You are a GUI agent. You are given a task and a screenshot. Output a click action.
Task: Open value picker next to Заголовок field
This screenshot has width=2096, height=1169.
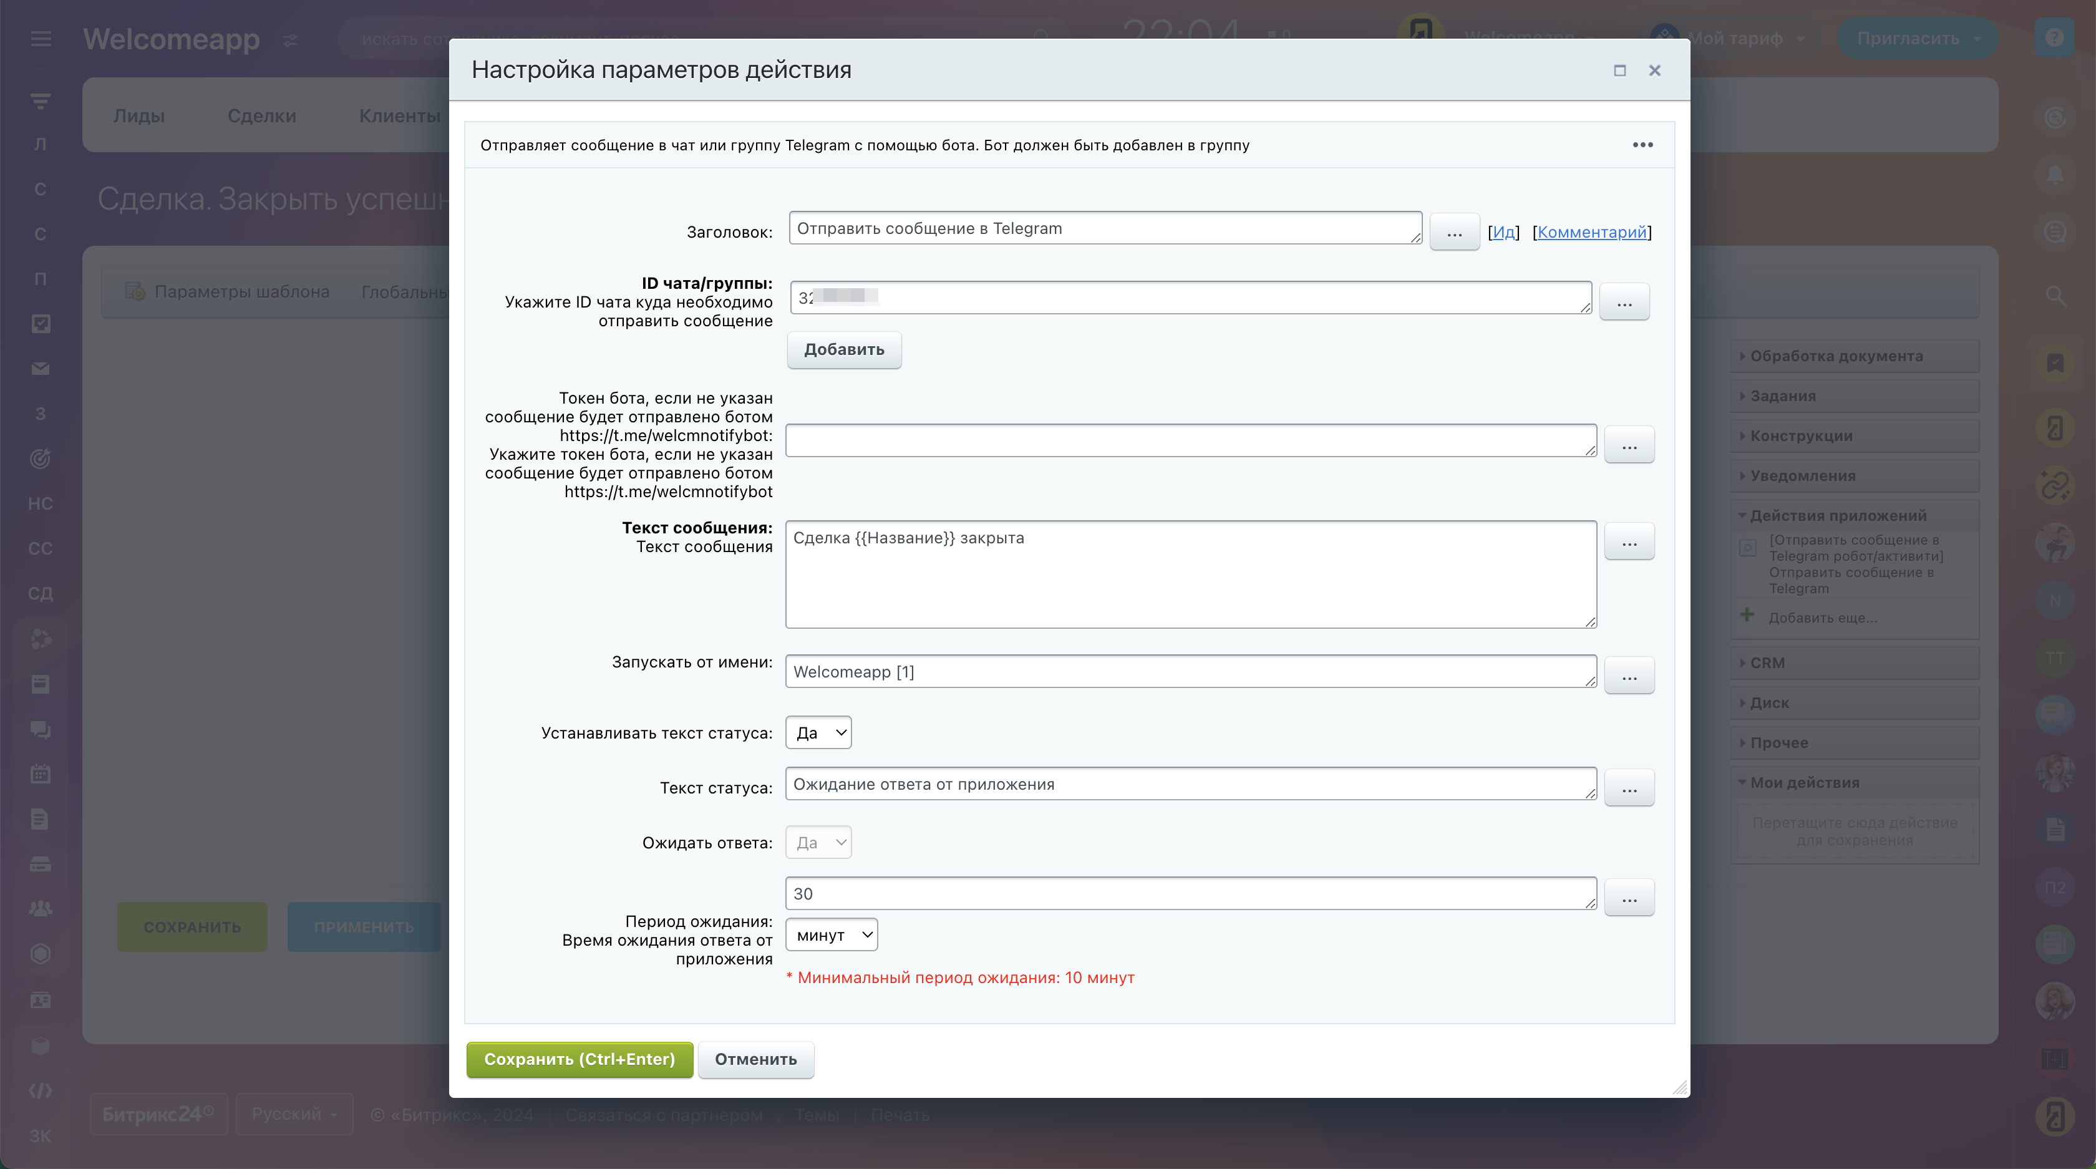click(1454, 233)
